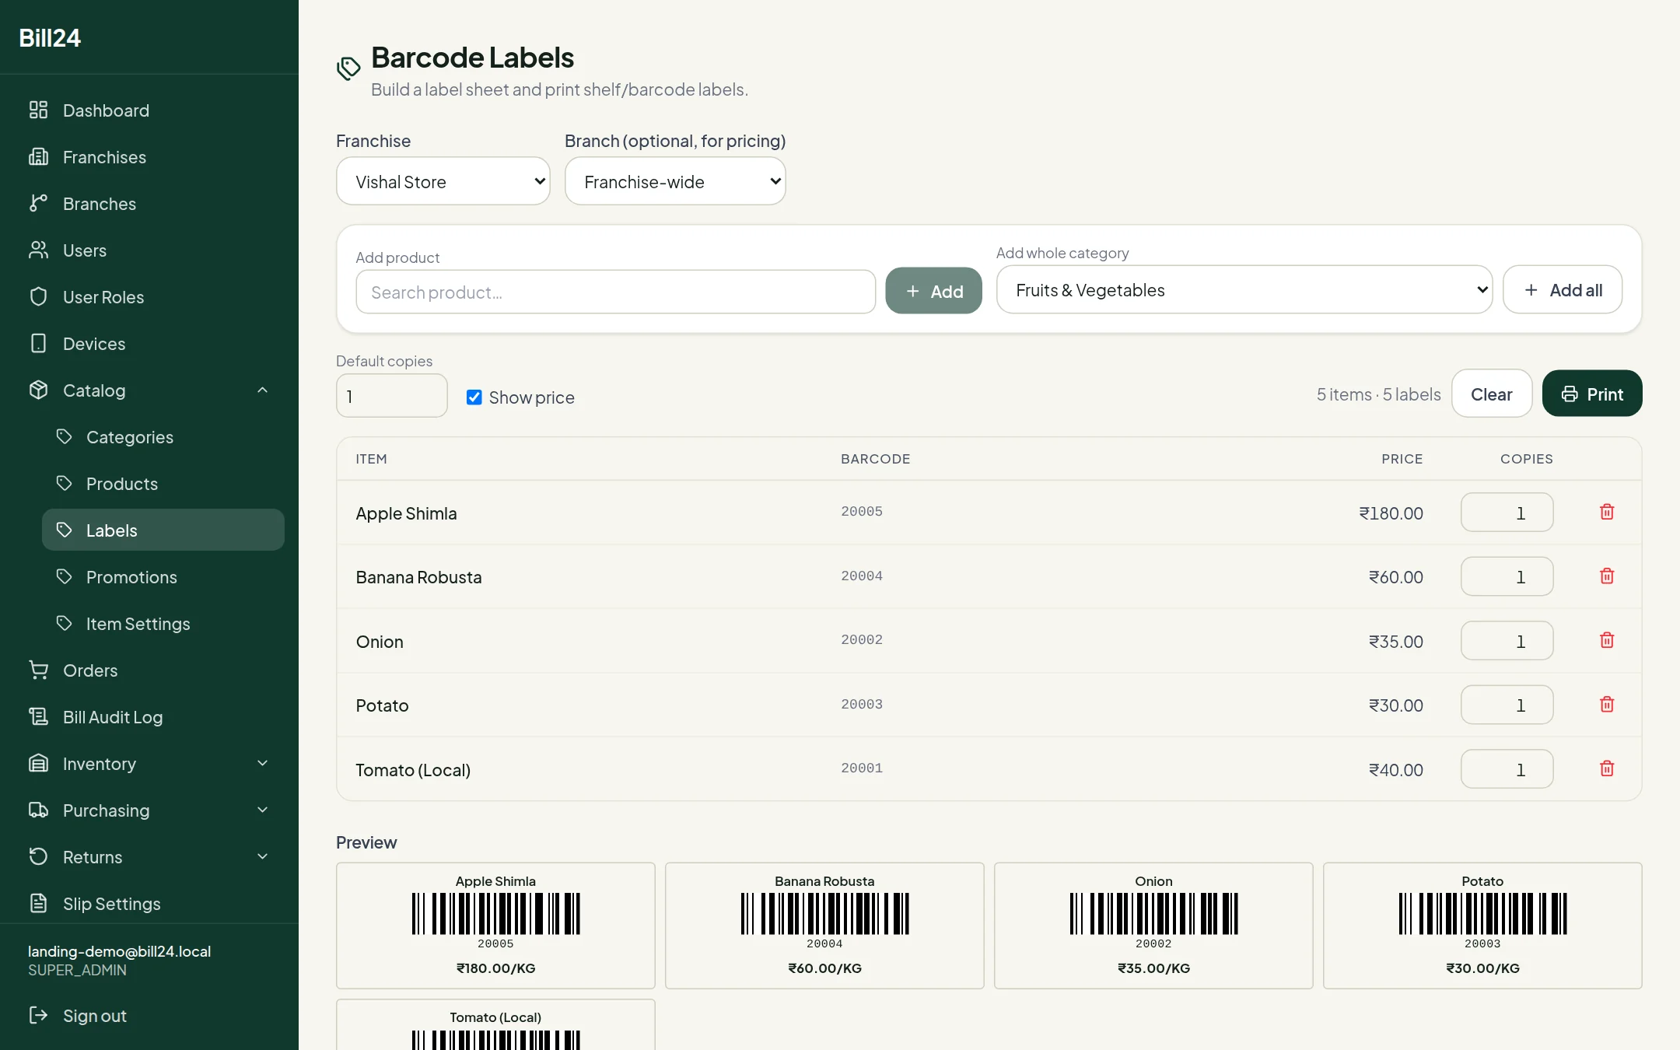
Task: Click the Print button
Action: pos(1592,394)
